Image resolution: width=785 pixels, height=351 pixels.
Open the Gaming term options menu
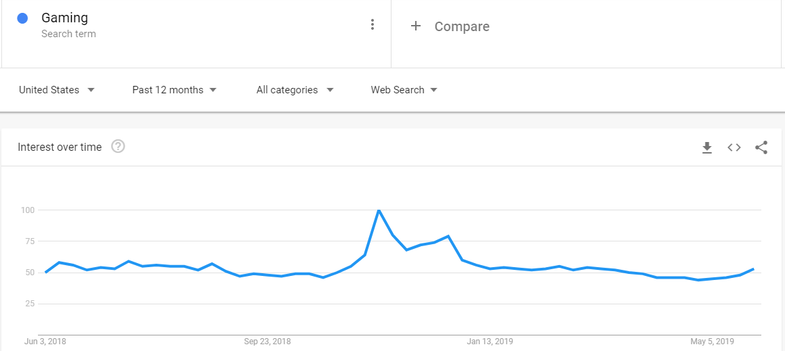click(x=372, y=24)
